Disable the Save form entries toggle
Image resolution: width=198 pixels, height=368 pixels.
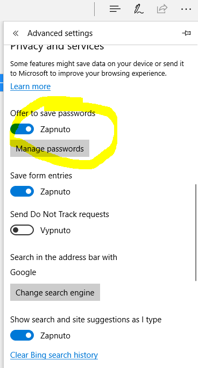click(x=22, y=191)
